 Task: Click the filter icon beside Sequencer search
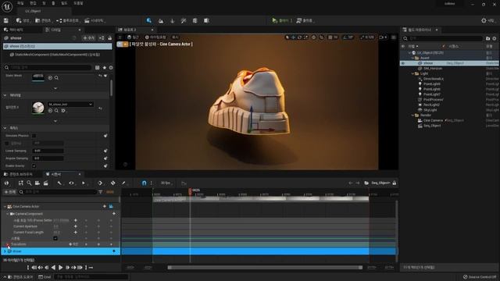pos(101,192)
